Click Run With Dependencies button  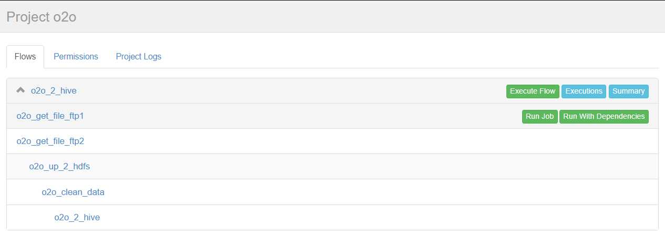coord(604,116)
